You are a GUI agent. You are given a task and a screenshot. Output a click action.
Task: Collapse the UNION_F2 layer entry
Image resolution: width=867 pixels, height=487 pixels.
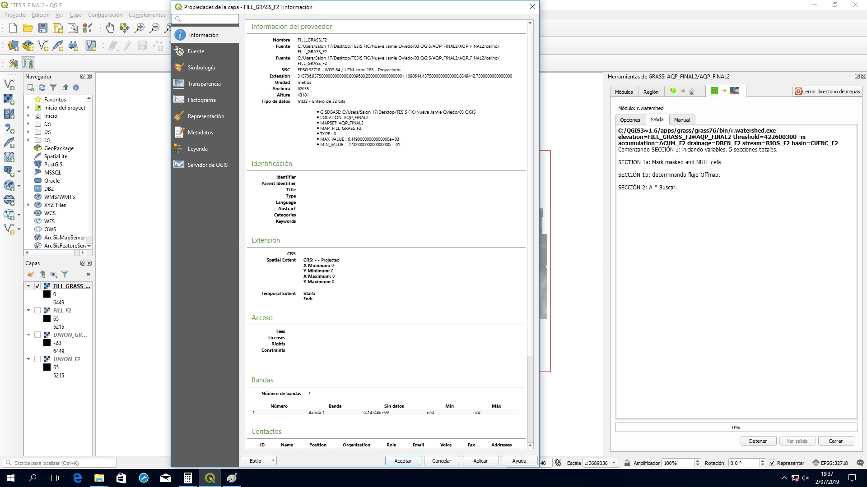28,359
